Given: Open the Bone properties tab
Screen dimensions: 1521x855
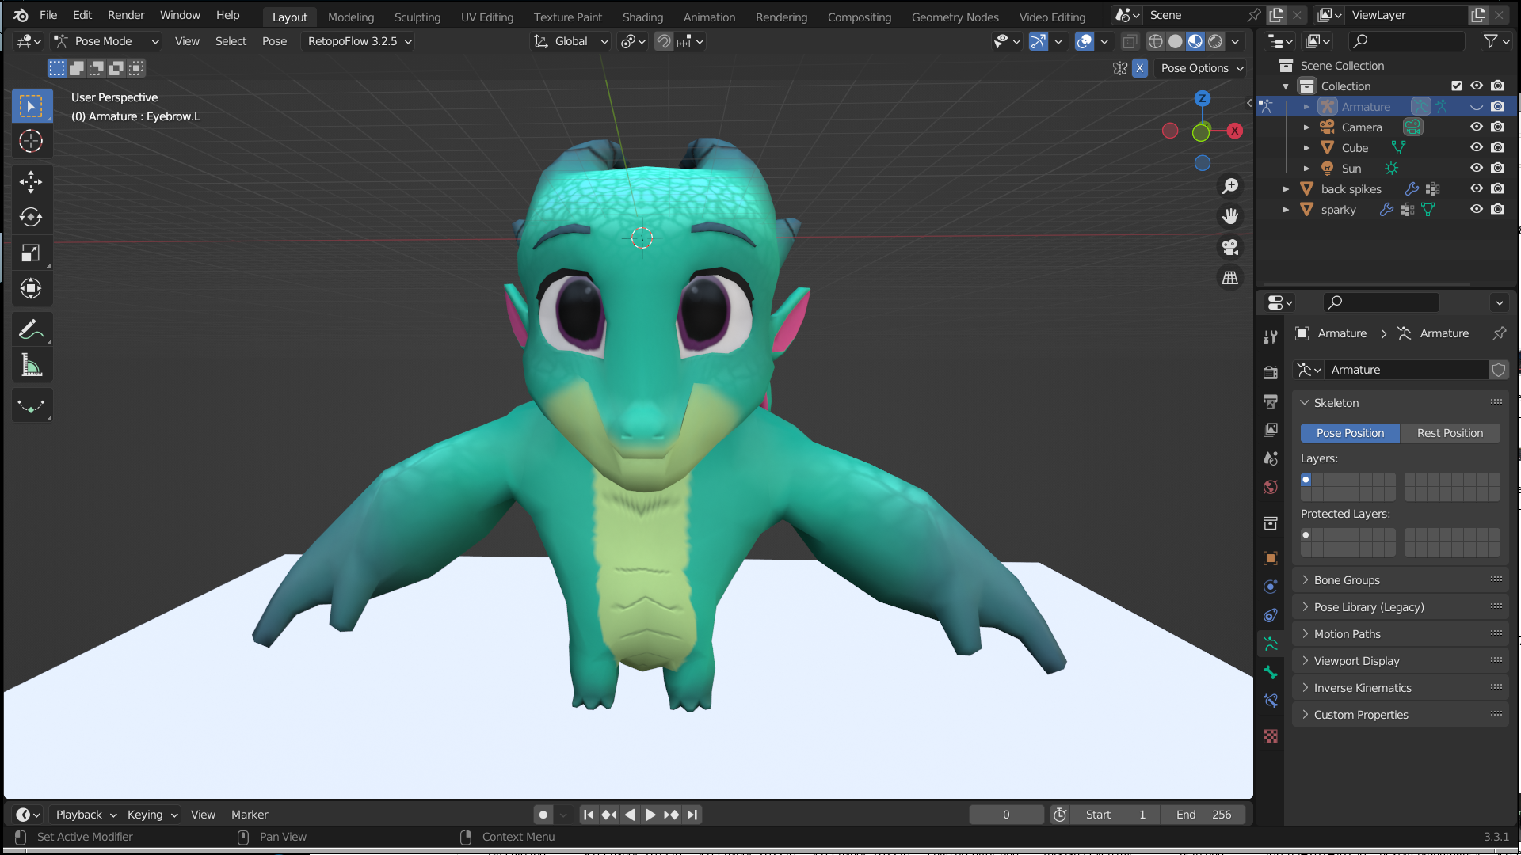Looking at the screenshot, I should 1271,672.
